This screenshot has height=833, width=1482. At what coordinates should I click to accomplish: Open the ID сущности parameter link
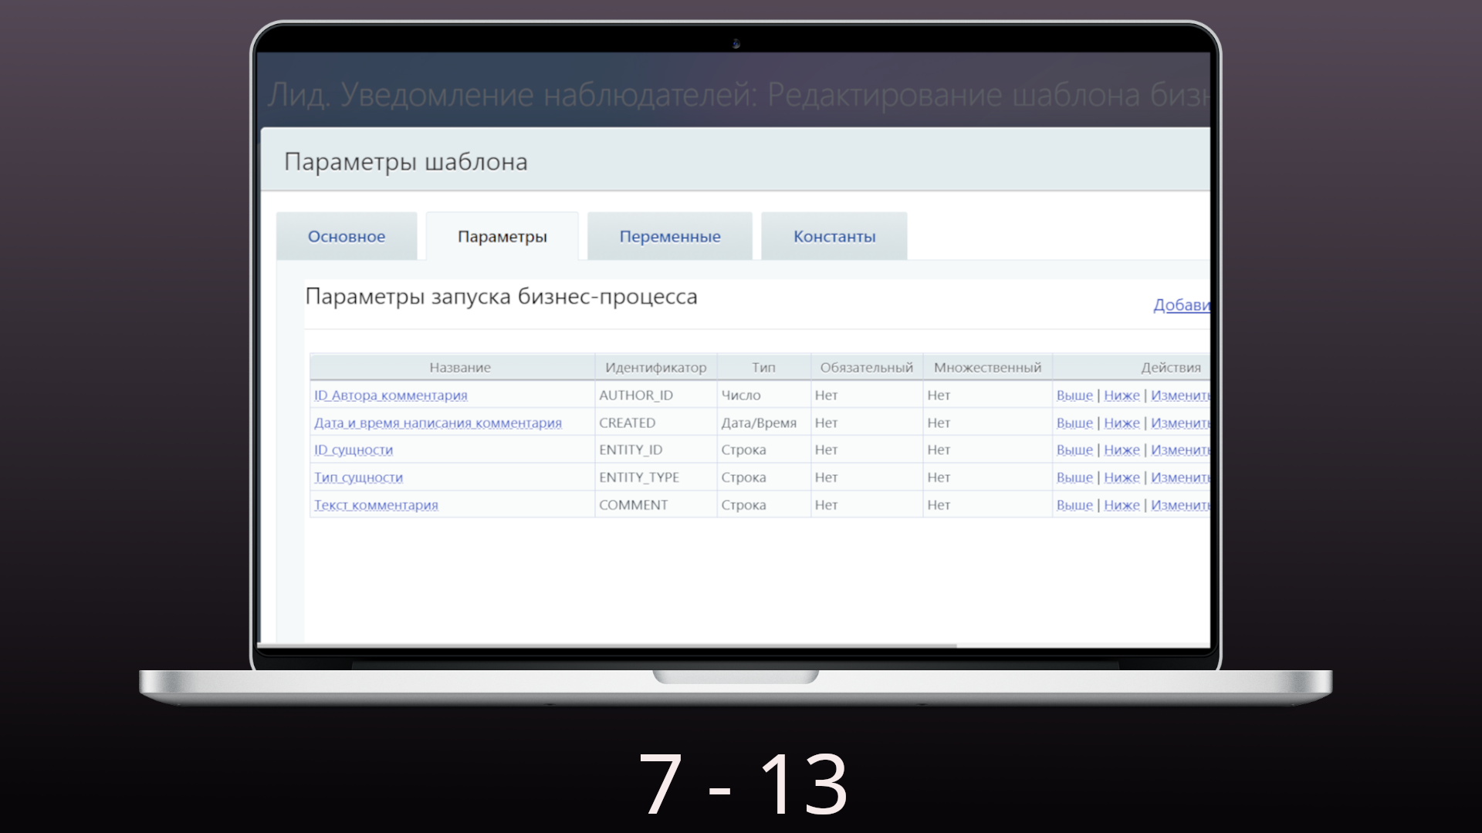pyautogui.click(x=354, y=450)
